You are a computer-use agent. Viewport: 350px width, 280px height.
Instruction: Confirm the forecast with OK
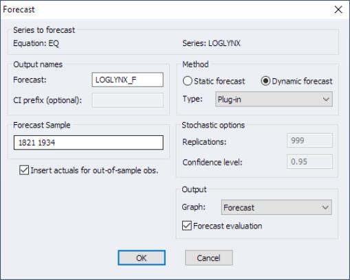(x=142, y=258)
